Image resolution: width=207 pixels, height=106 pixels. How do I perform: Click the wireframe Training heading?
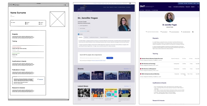15,41
